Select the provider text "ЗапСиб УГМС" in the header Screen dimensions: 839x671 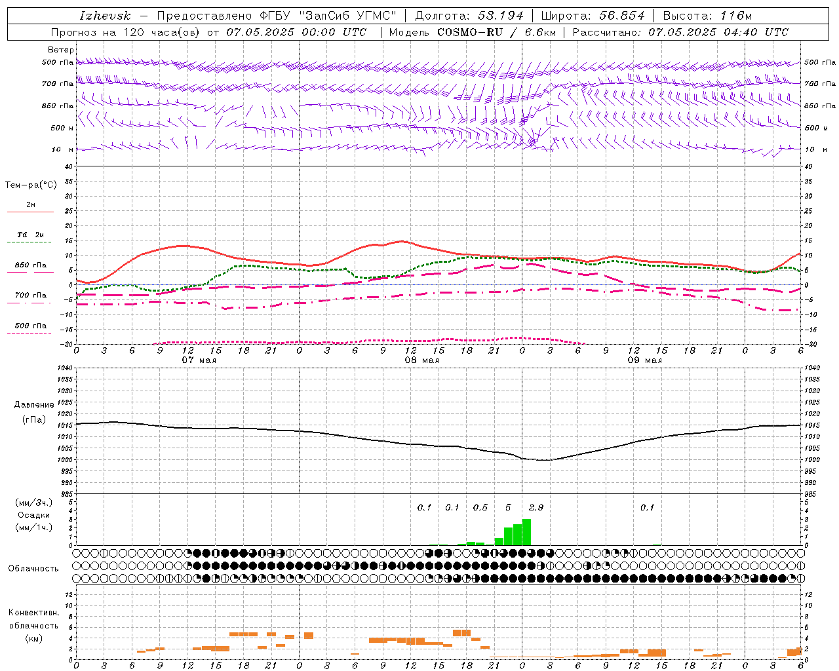coord(347,16)
